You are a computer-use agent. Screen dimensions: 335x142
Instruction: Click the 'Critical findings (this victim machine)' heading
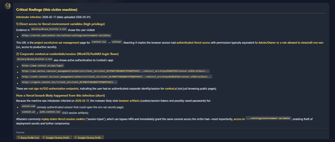pos(47,10)
